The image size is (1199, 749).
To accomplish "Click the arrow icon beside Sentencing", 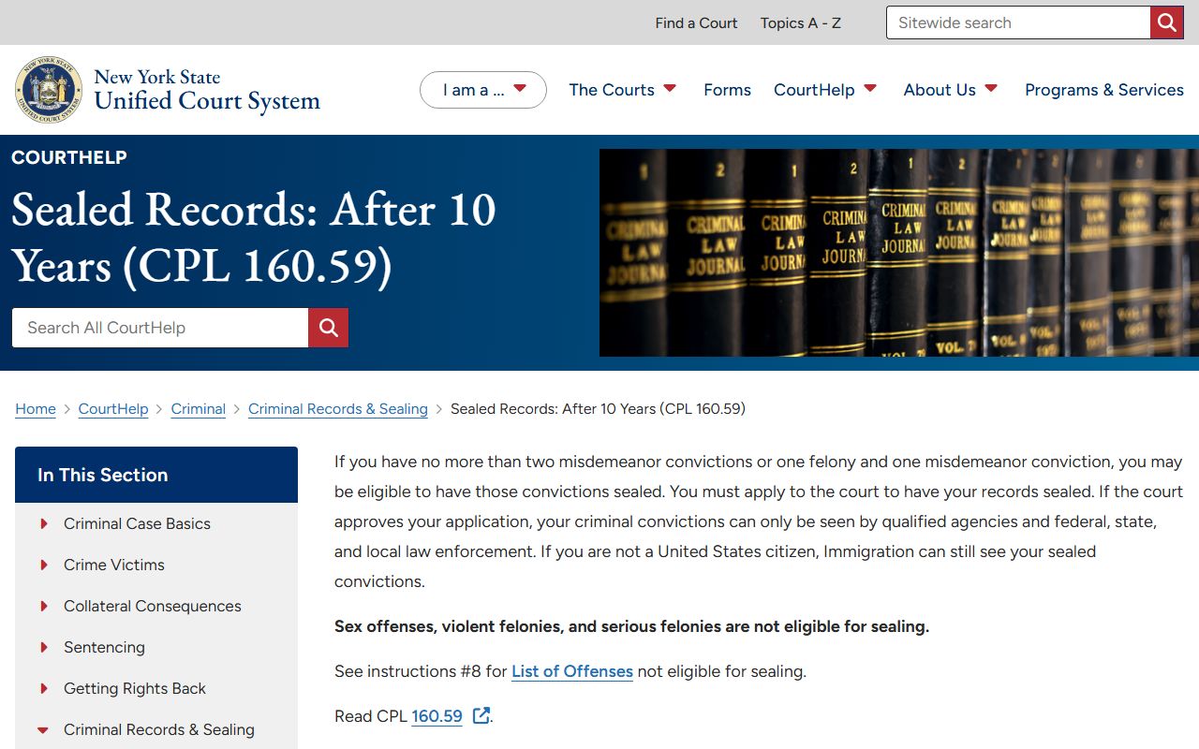I will (x=44, y=647).
